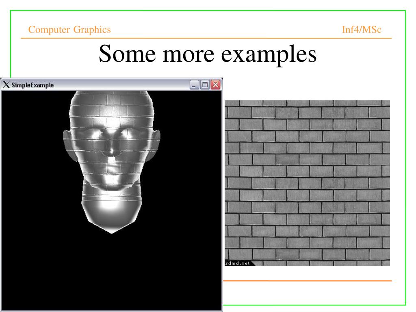This screenshot has height=312, width=416.
Task: Click the SimpleExample window title text
Action: (32, 85)
